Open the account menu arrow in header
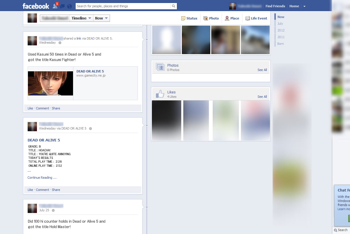This screenshot has width=350, height=234. tap(304, 6)
